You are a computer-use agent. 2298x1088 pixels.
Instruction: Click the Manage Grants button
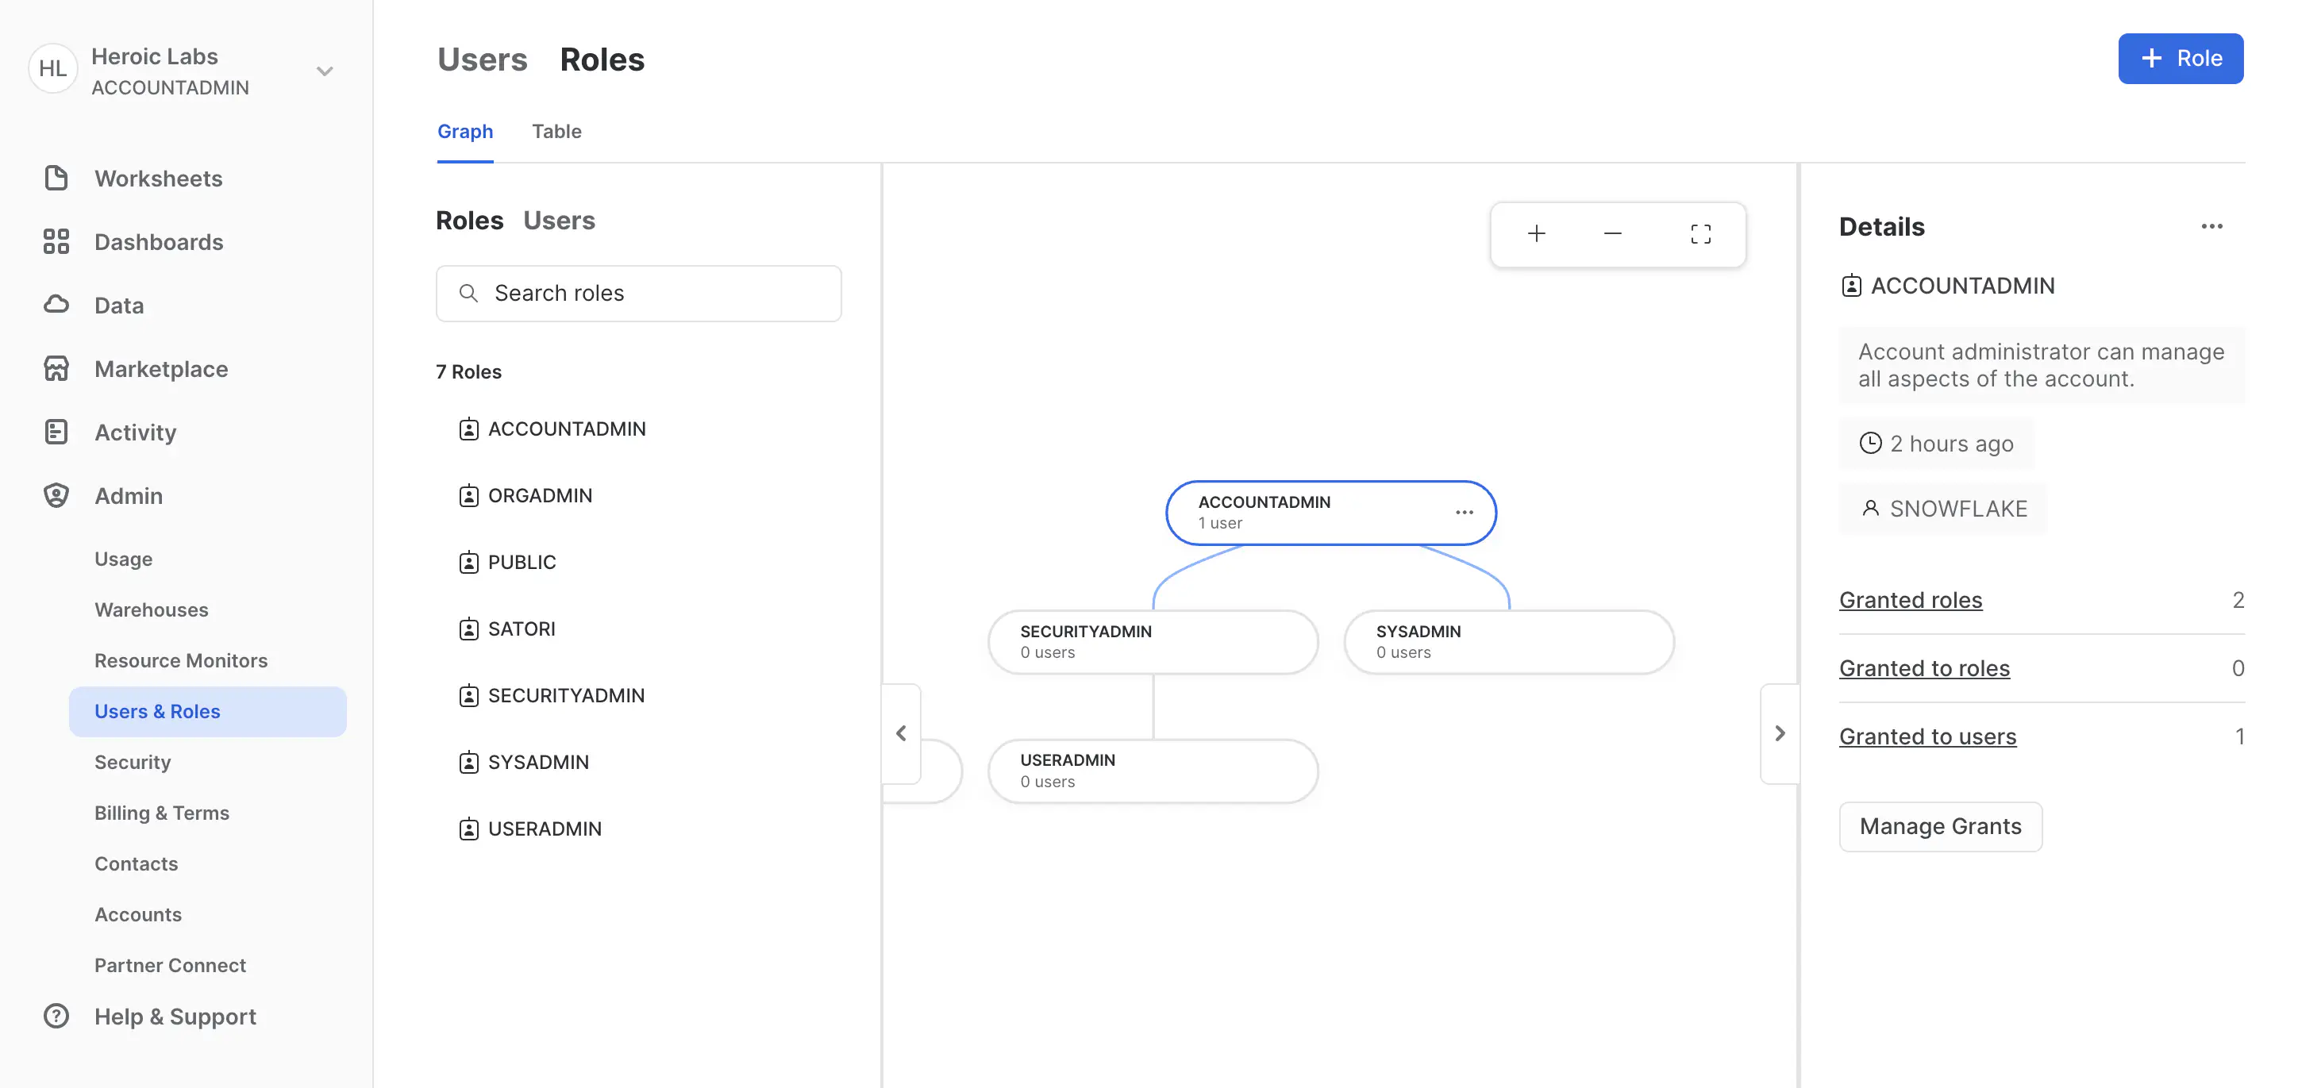pyautogui.click(x=1940, y=826)
